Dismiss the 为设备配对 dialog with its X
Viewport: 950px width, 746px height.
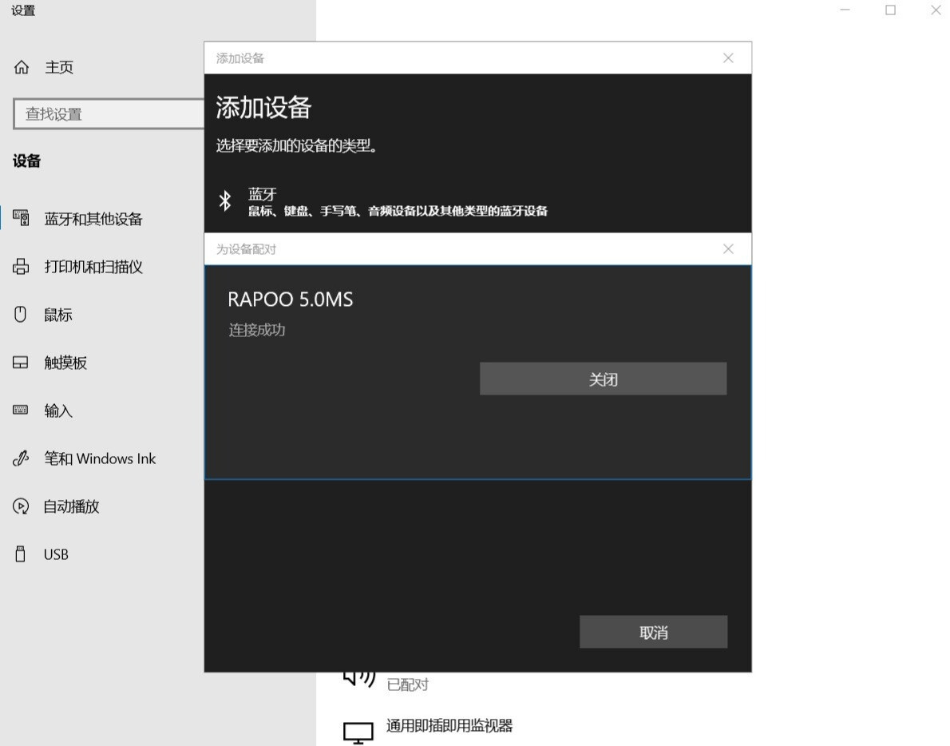tap(727, 248)
